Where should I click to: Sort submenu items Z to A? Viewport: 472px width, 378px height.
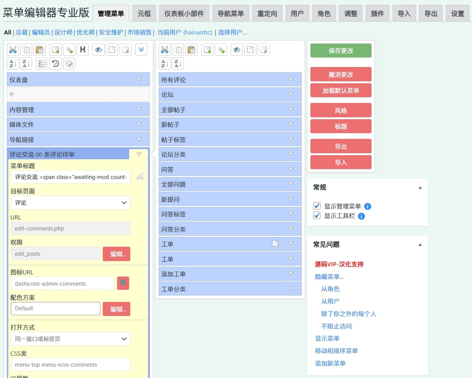[178, 64]
